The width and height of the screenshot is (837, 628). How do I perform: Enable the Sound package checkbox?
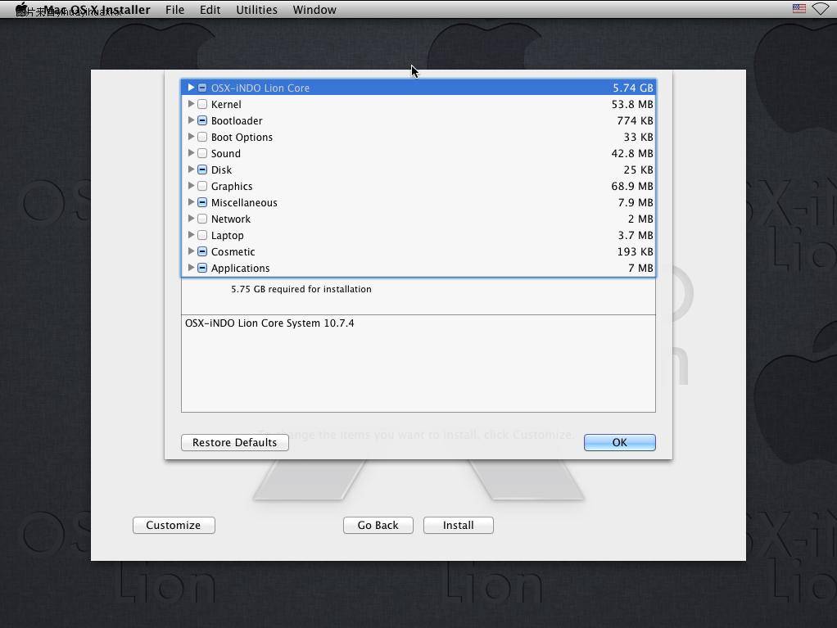click(202, 153)
